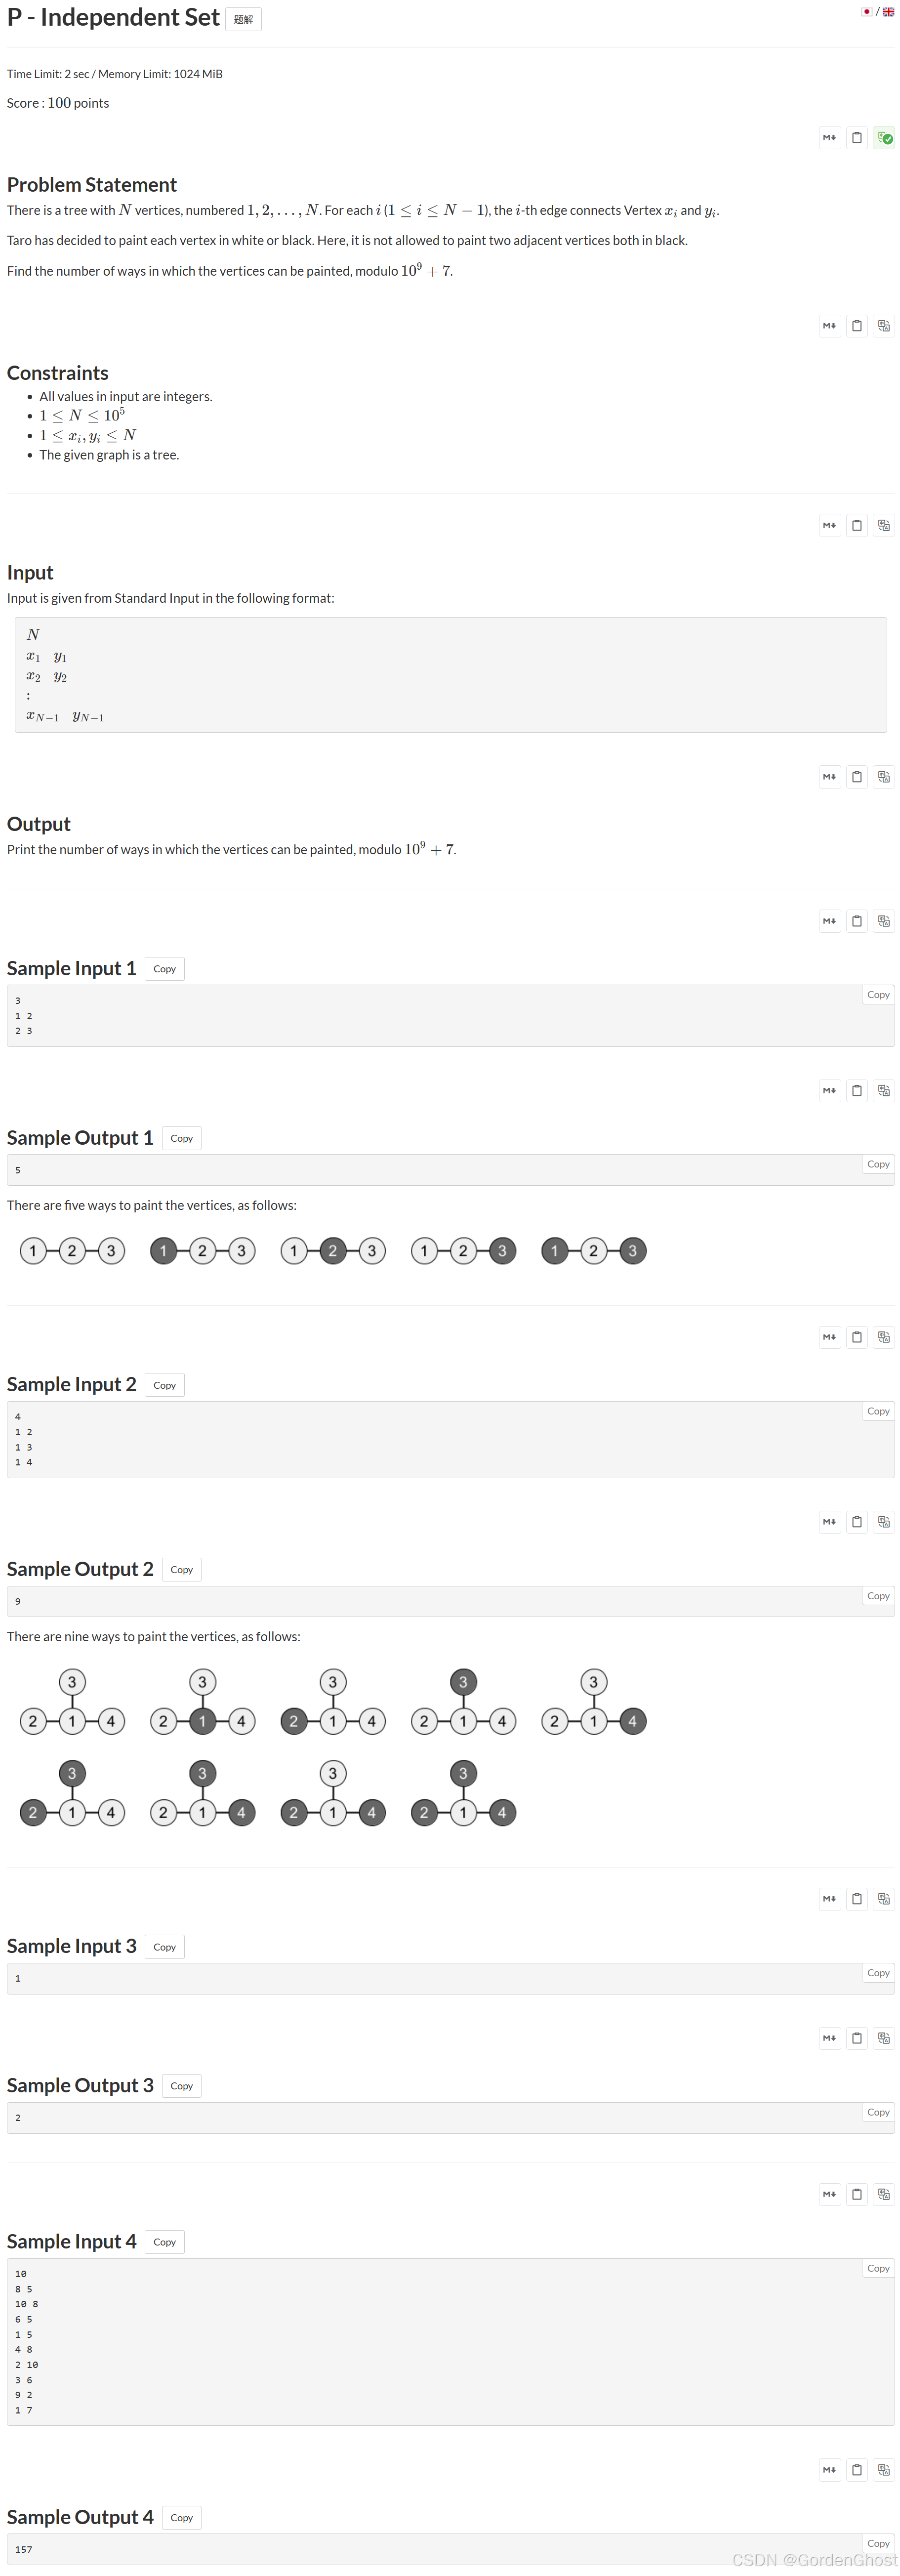
Task: Click Copy beside Sample Output 4 heading
Action: 181,2517
